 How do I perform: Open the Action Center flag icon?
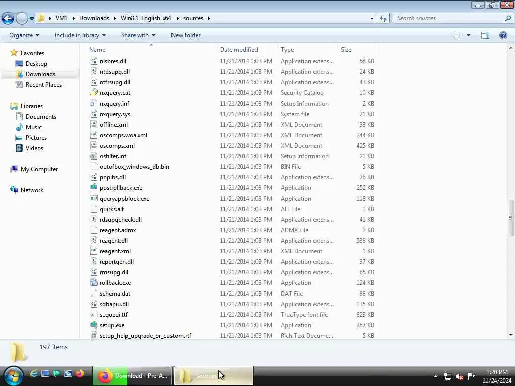point(472,376)
